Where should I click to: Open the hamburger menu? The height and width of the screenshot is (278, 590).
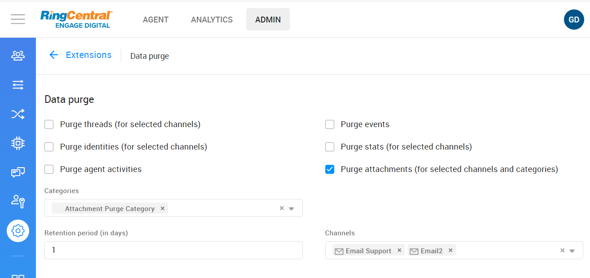pyautogui.click(x=18, y=19)
